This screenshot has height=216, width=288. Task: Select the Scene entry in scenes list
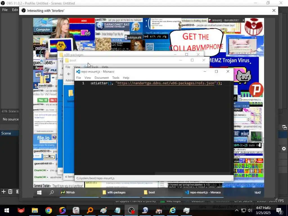tap(10, 133)
